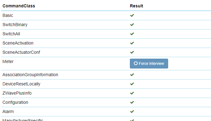211x121 pixels.
Task: Select the ZWavePlusInfo text
Action: pos(17,93)
